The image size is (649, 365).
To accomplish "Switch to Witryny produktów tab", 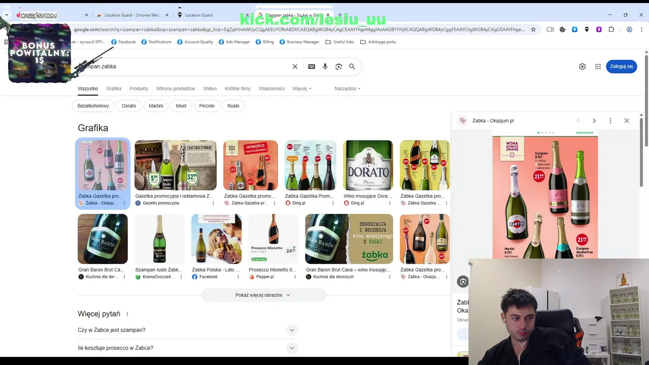I will [175, 89].
